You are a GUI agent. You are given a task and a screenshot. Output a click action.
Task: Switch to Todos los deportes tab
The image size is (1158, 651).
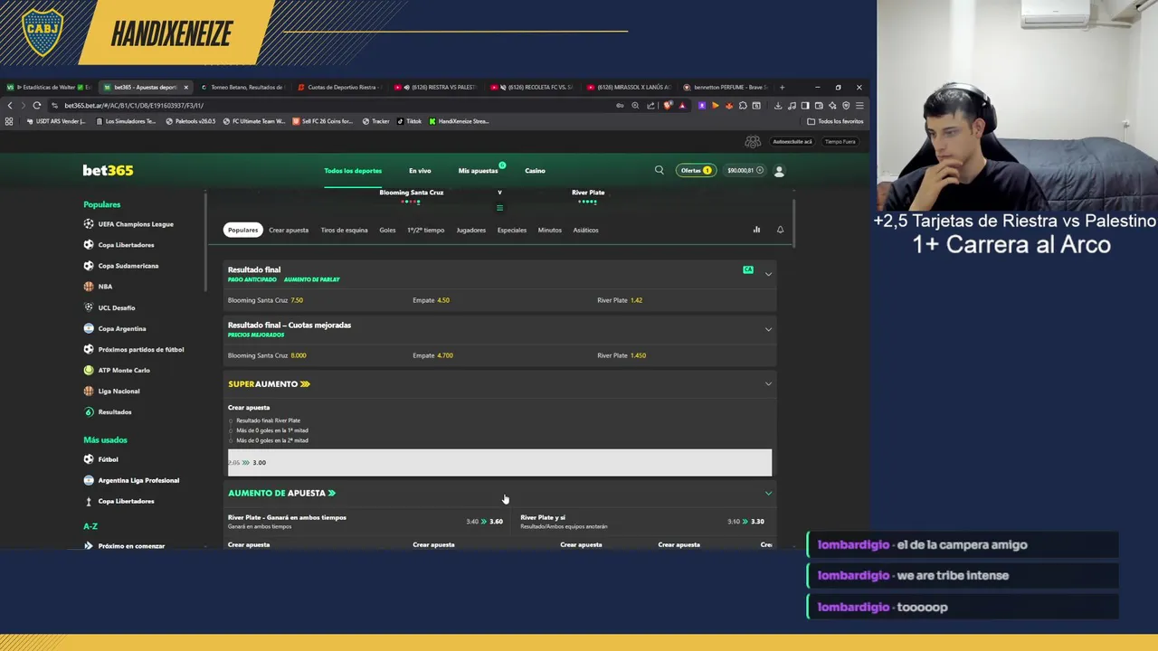pyautogui.click(x=353, y=170)
